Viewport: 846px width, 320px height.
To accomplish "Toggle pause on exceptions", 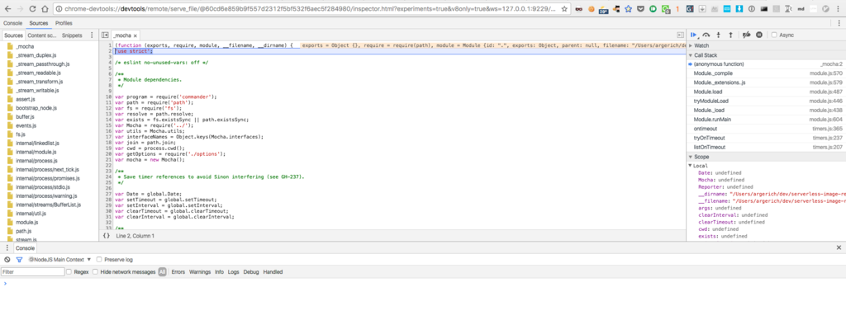I will coord(759,35).
